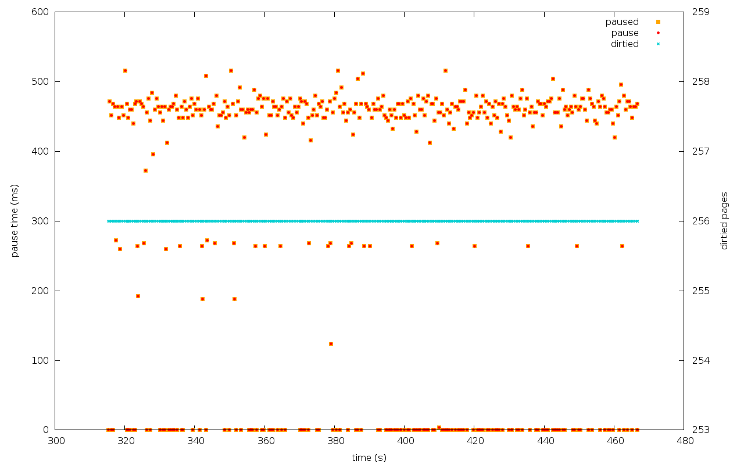Click the 'pause time (ms)' axis title
This screenshot has width=744, height=465.
[x=15, y=221]
